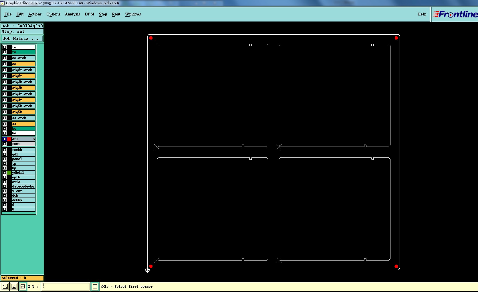Select the bs layer name

coord(23,129)
